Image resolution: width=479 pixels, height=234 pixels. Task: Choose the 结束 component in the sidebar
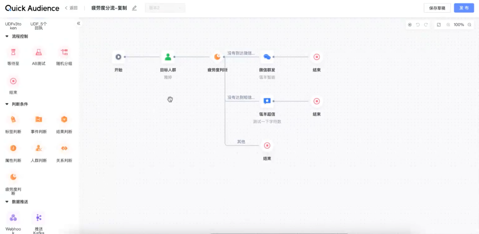pyautogui.click(x=13, y=81)
